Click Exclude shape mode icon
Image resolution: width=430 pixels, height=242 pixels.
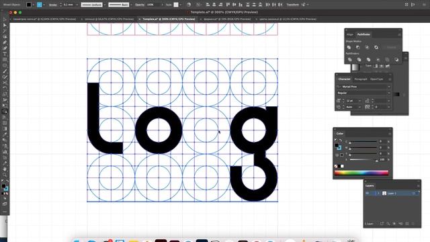click(376, 48)
